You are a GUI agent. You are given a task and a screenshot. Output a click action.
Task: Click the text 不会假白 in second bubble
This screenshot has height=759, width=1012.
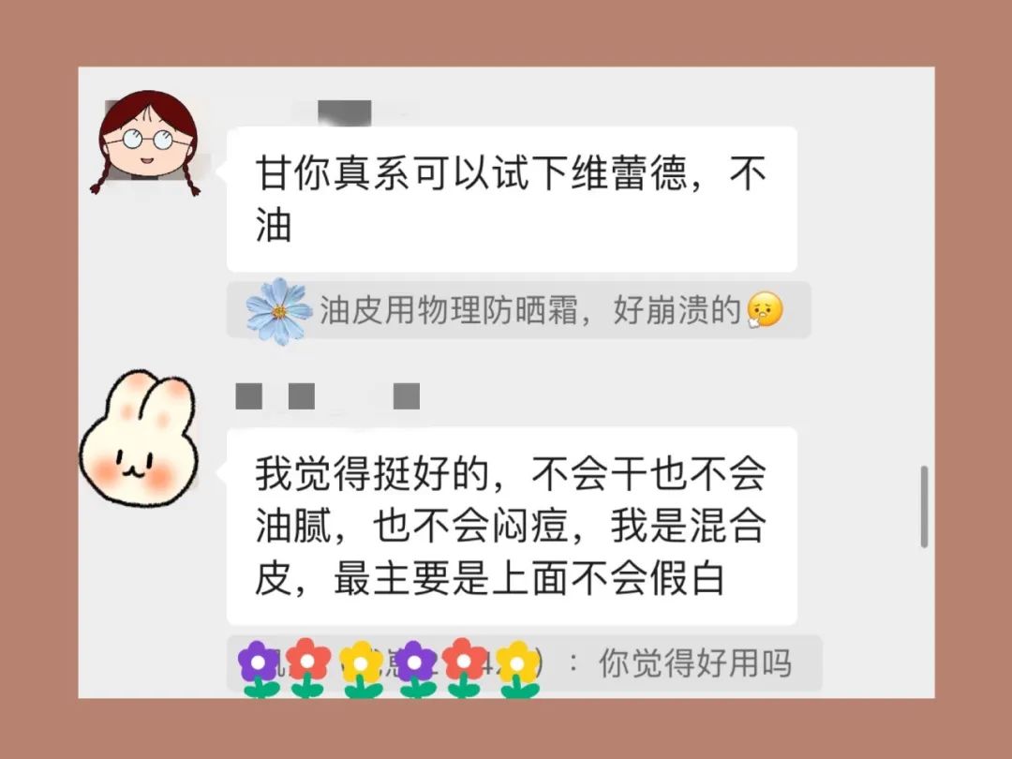click(x=647, y=577)
